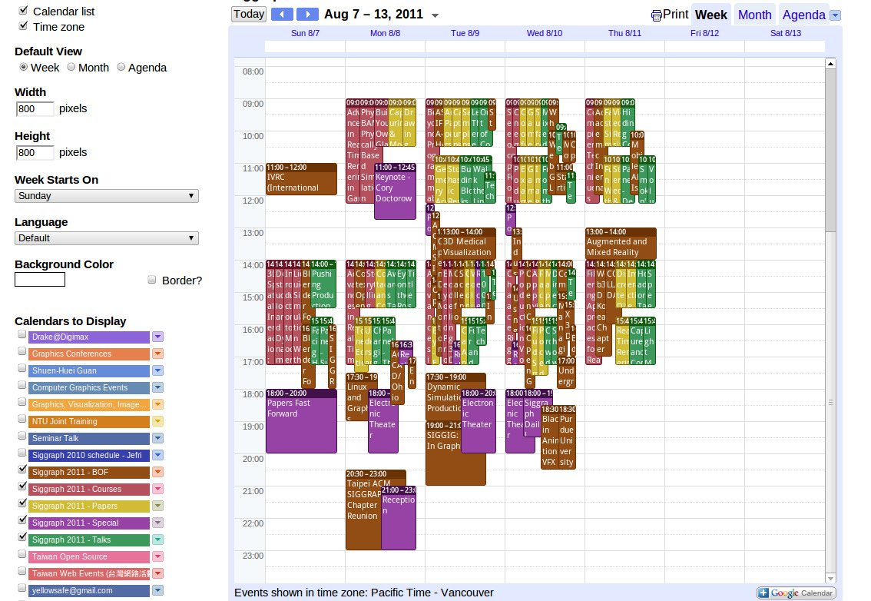
Task: Click the calendar scrollbar up arrow
Action: click(830, 63)
